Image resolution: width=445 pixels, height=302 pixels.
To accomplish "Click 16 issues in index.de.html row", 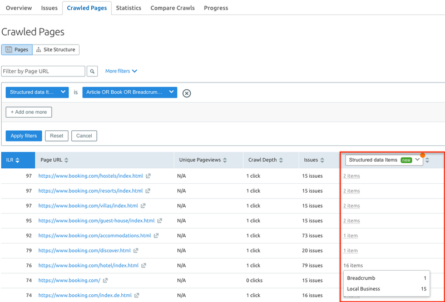I will click(312, 295).
